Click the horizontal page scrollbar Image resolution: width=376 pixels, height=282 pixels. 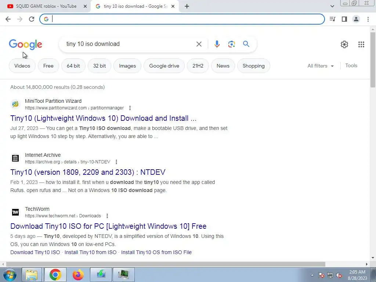(166, 264)
